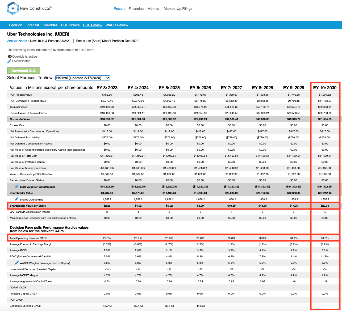Click pencil icon beside WACC row
The image size is (342, 311).
pos(17,263)
